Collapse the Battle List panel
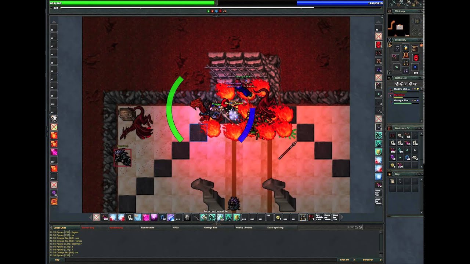 click(420, 78)
